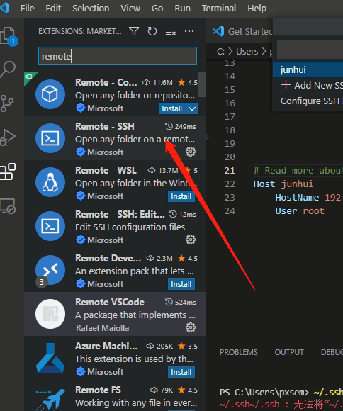Select the Azure Machine Learning extension icon

click(x=50, y=358)
